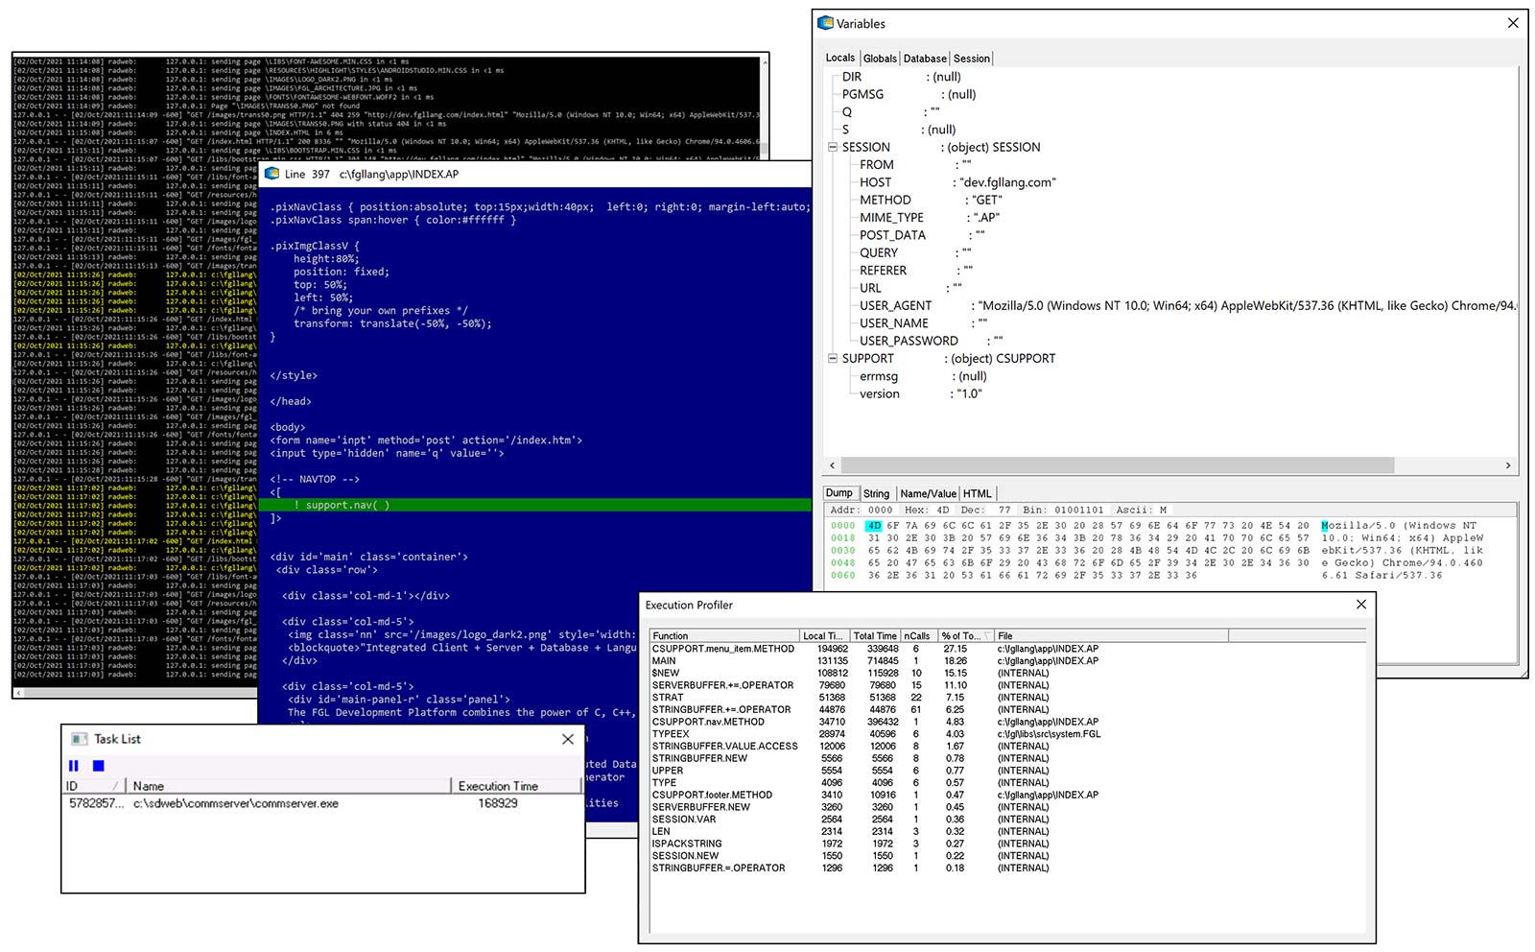This screenshot has width=1535, height=952.
Task: Close the Task List window
Action: click(x=568, y=739)
